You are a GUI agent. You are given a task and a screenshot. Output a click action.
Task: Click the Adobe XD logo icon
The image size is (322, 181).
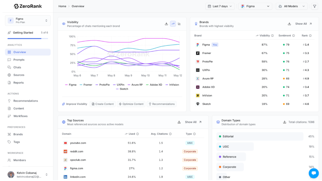(198, 87)
